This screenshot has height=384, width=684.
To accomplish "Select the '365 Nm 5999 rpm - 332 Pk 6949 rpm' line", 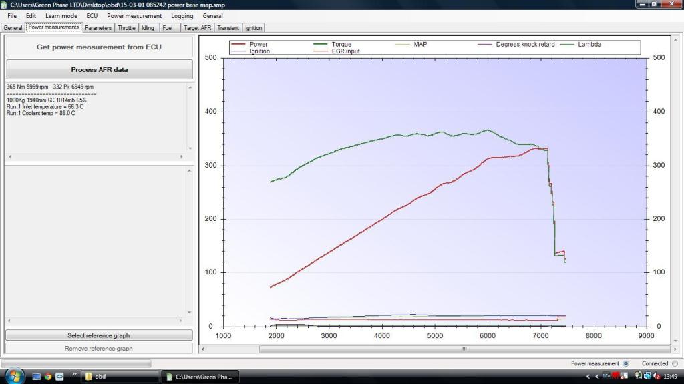I will point(49,87).
